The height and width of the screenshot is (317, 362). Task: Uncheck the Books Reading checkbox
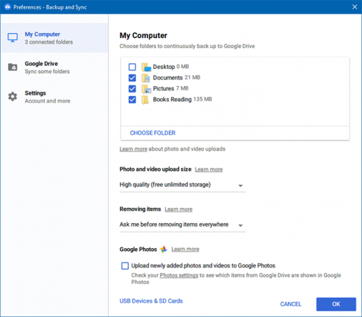(x=132, y=100)
